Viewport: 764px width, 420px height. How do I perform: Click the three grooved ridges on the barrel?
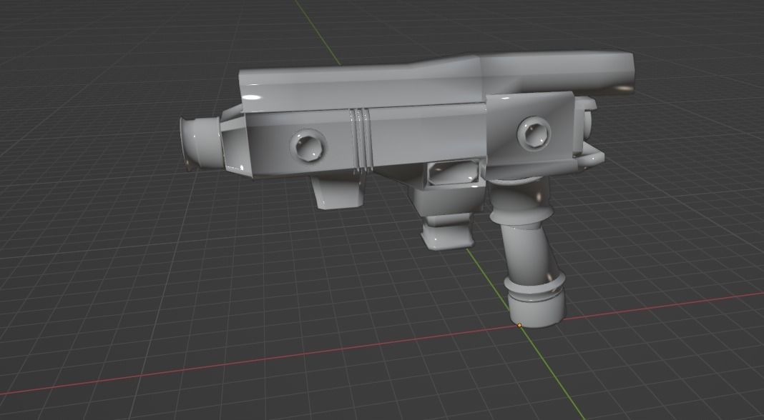(x=361, y=140)
